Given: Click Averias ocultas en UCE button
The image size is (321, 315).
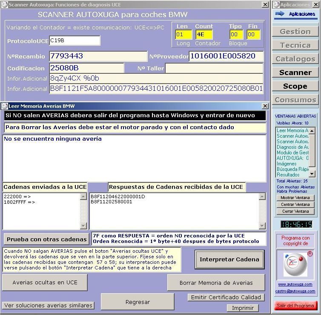Looking at the screenshot, I should coord(45,283).
